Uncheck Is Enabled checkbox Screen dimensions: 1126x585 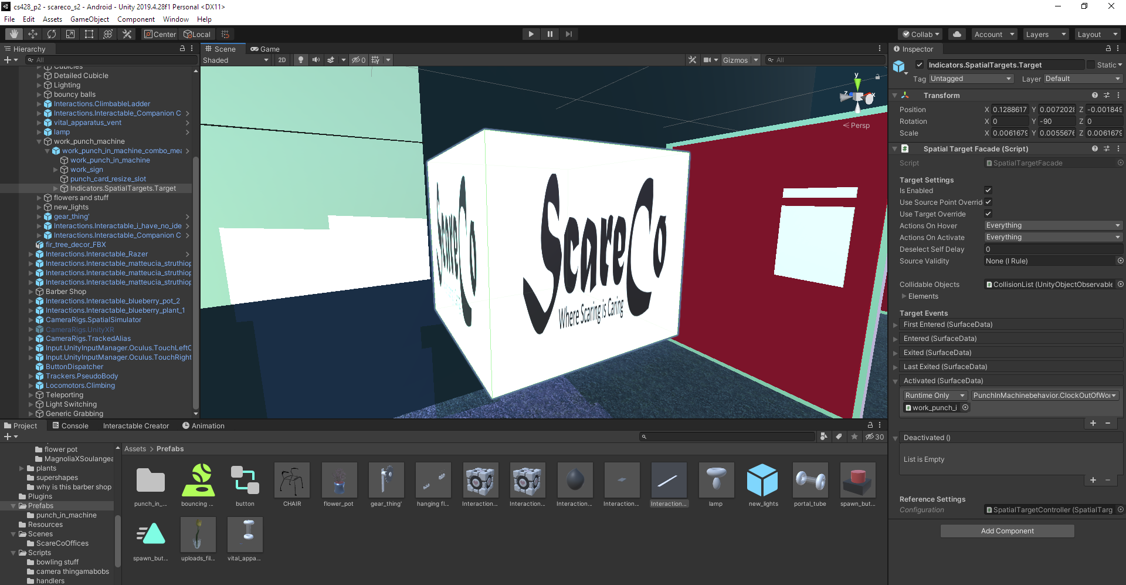[988, 190]
